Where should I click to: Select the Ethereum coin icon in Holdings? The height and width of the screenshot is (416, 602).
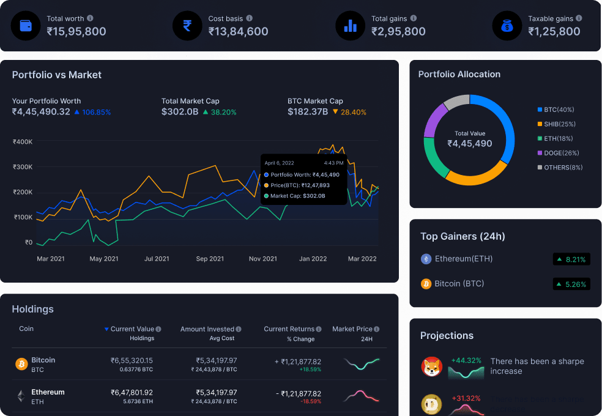[x=20, y=396]
